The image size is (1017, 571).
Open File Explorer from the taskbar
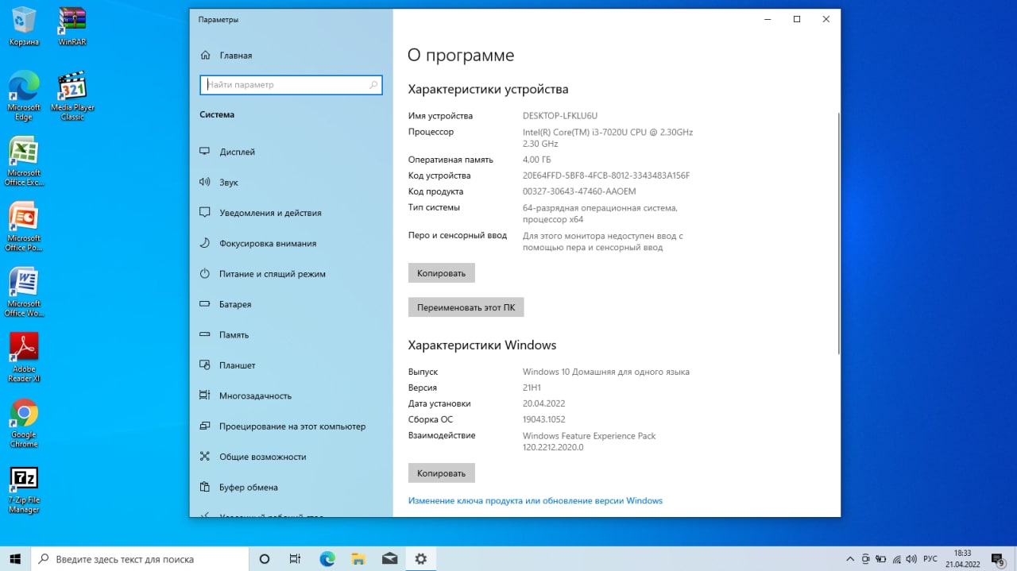pos(358,558)
